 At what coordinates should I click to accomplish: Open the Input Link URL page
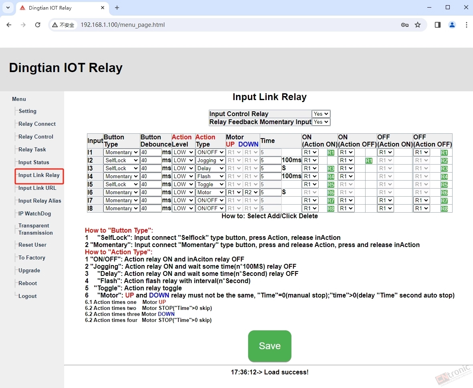(37, 188)
